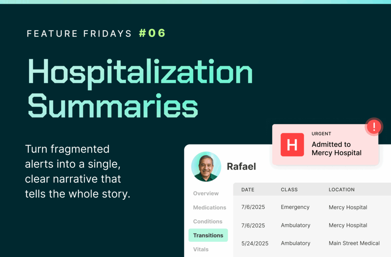The width and height of the screenshot is (391, 257).
Task: Click the red H hospital icon
Action: pyautogui.click(x=292, y=145)
